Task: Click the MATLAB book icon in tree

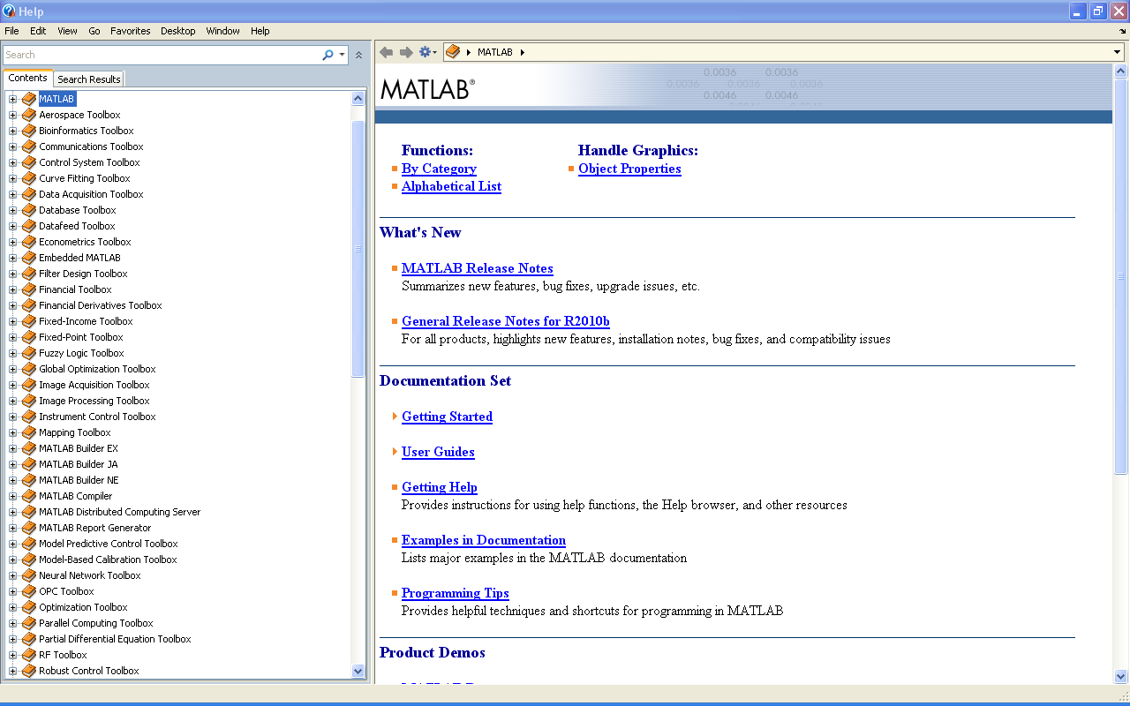Action: pos(29,99)
